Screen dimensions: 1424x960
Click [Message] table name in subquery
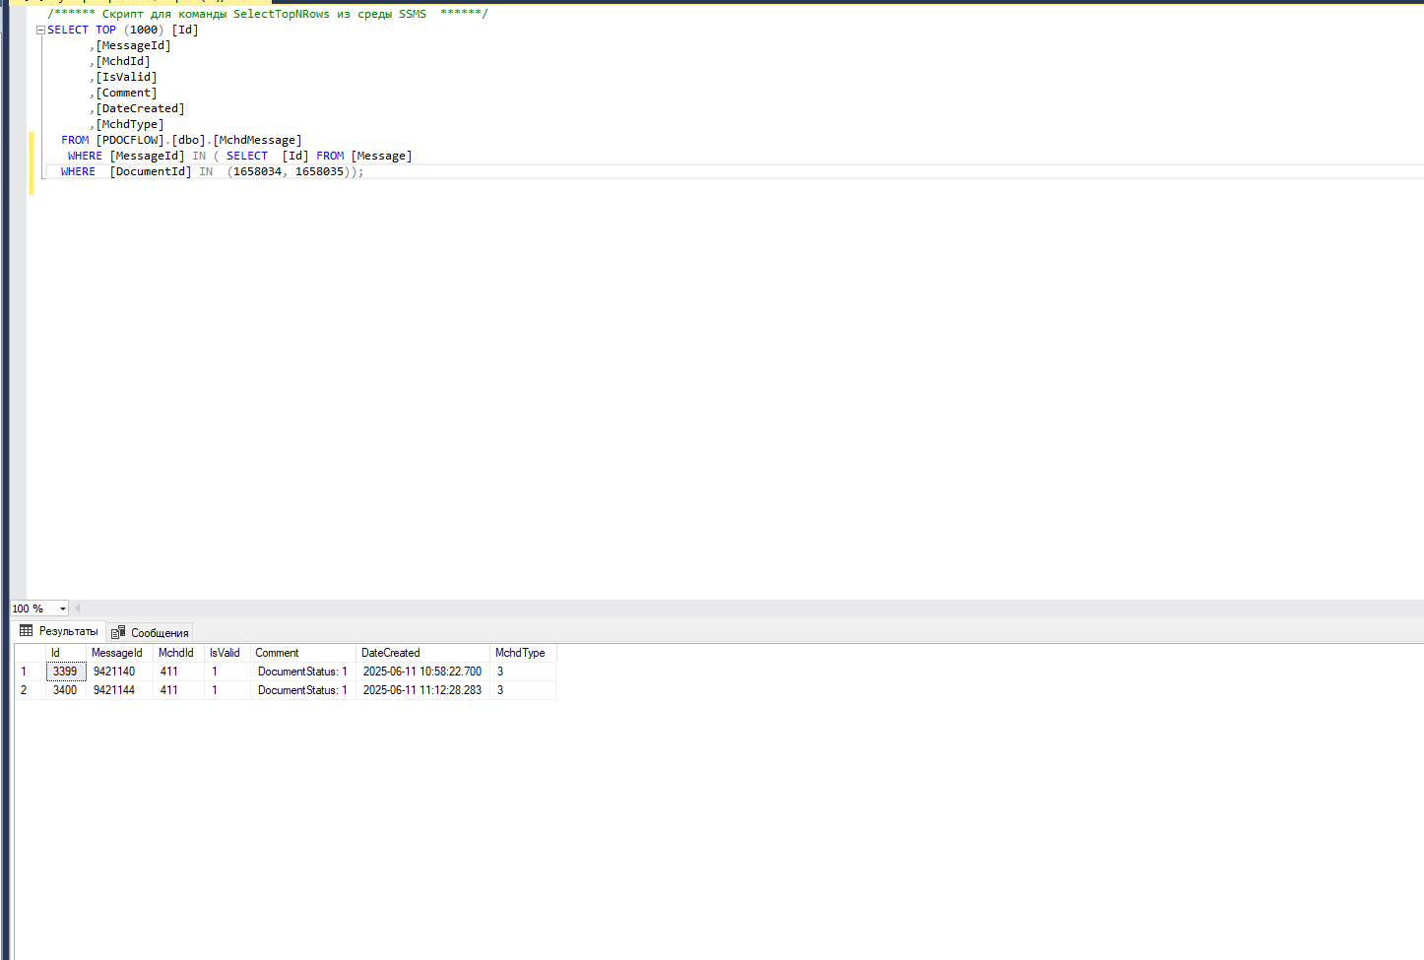pos(381,157)
